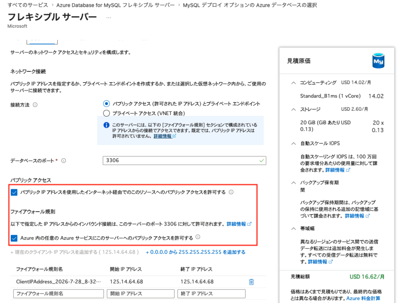Click the 開始 IP アドレス column header

pos(126,269)
